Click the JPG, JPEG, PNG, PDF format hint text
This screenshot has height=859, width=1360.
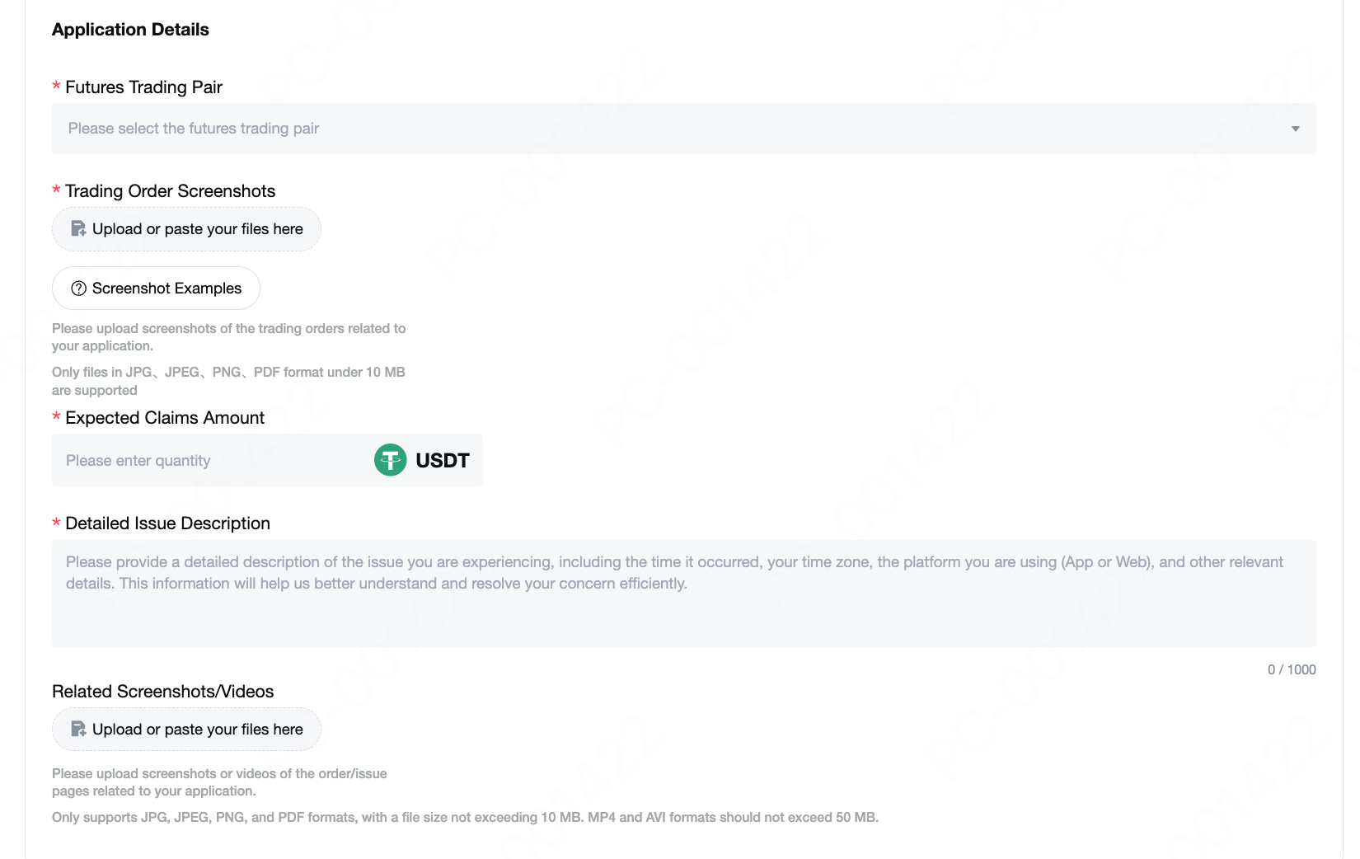pos(228,381)
